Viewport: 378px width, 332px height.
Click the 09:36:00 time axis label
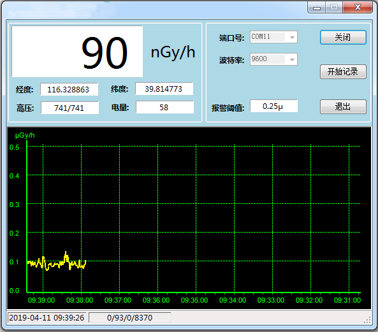(156, 300)
